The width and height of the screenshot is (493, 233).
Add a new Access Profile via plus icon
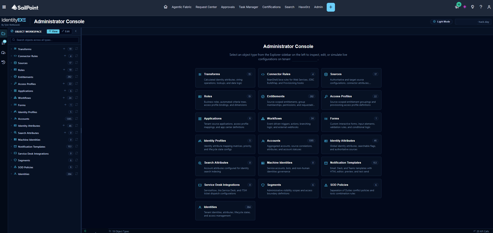click(64, 84)
